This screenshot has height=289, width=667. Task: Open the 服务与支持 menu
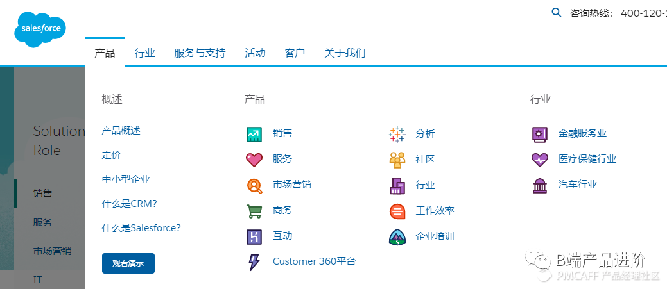[200, 53]
